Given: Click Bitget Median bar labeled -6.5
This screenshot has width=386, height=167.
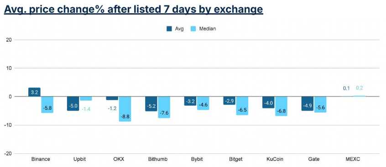Looking at the screenshot, I should click(242, 106).
